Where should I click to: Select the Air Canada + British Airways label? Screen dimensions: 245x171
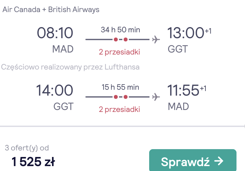[x=51, y=10]
